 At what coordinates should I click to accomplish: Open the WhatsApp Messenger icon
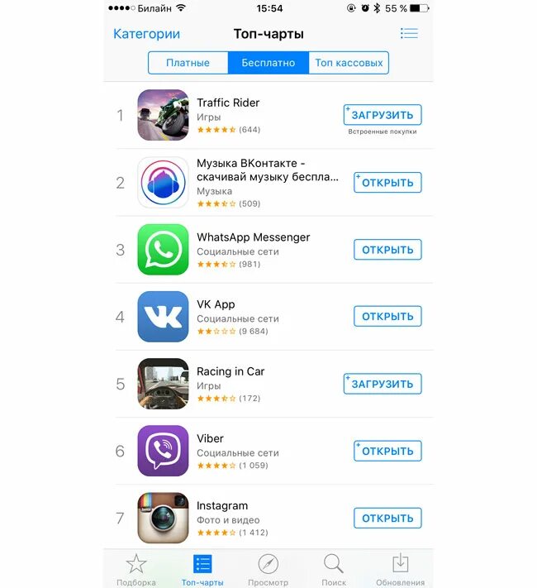tap(163, 250)
